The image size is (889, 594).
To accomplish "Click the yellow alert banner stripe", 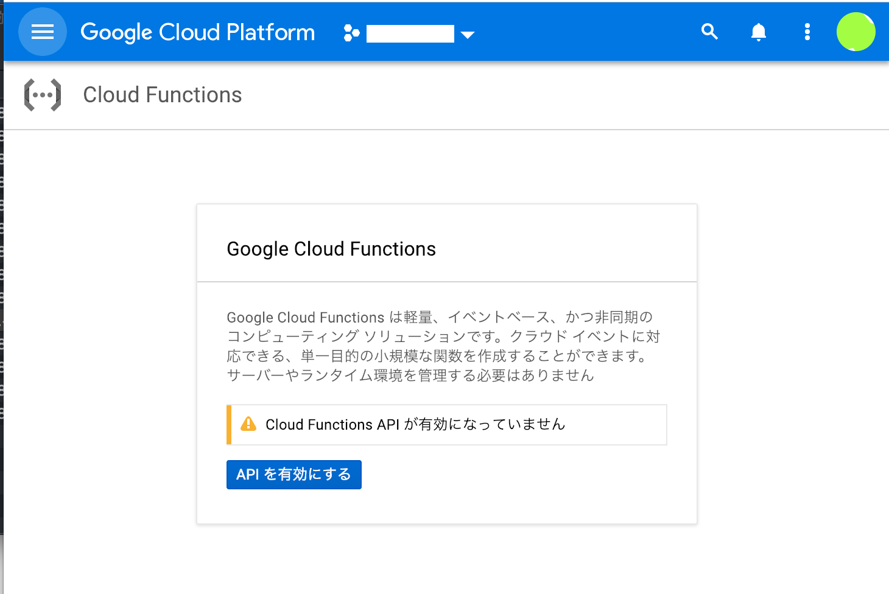I will coord(229,424).
